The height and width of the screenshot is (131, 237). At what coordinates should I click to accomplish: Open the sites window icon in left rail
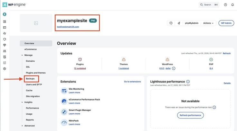tap(5, 27)
